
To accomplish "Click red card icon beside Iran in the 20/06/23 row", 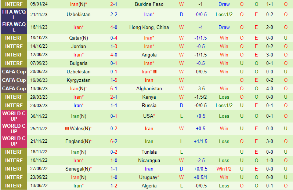I will coord(155,72).
